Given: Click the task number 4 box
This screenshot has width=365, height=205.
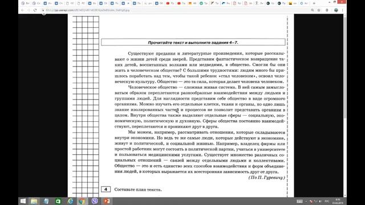Looking at the screenshot, I should coord(106,189).
